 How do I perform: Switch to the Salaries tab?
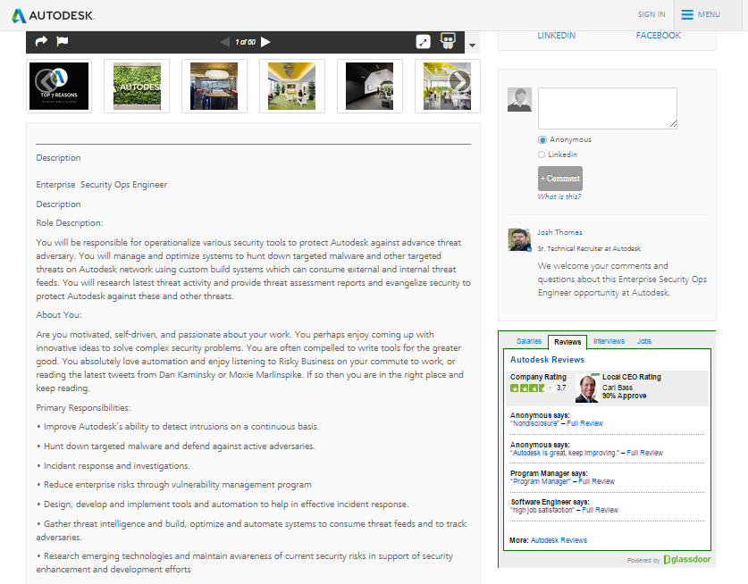click(528, 340)
